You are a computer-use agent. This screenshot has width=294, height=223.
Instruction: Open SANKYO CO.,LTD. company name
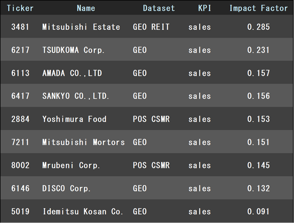click(x=76, y=96)
